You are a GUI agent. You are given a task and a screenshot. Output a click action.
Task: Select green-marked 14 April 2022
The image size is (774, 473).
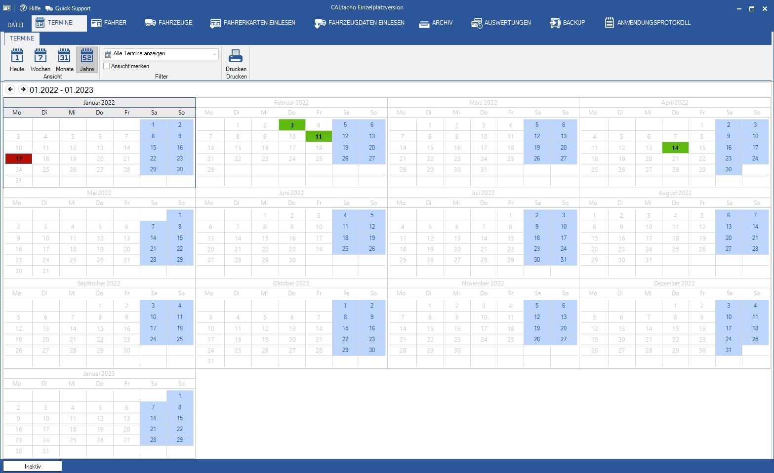(x=675, y=148)
